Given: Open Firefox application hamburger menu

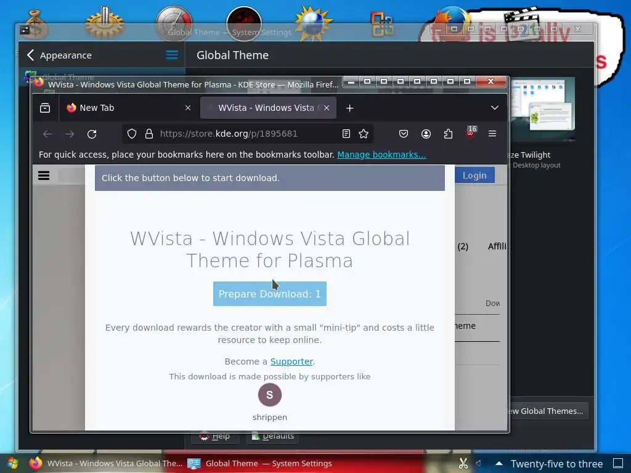Looking at the screenshot, I should coord(492,134).
